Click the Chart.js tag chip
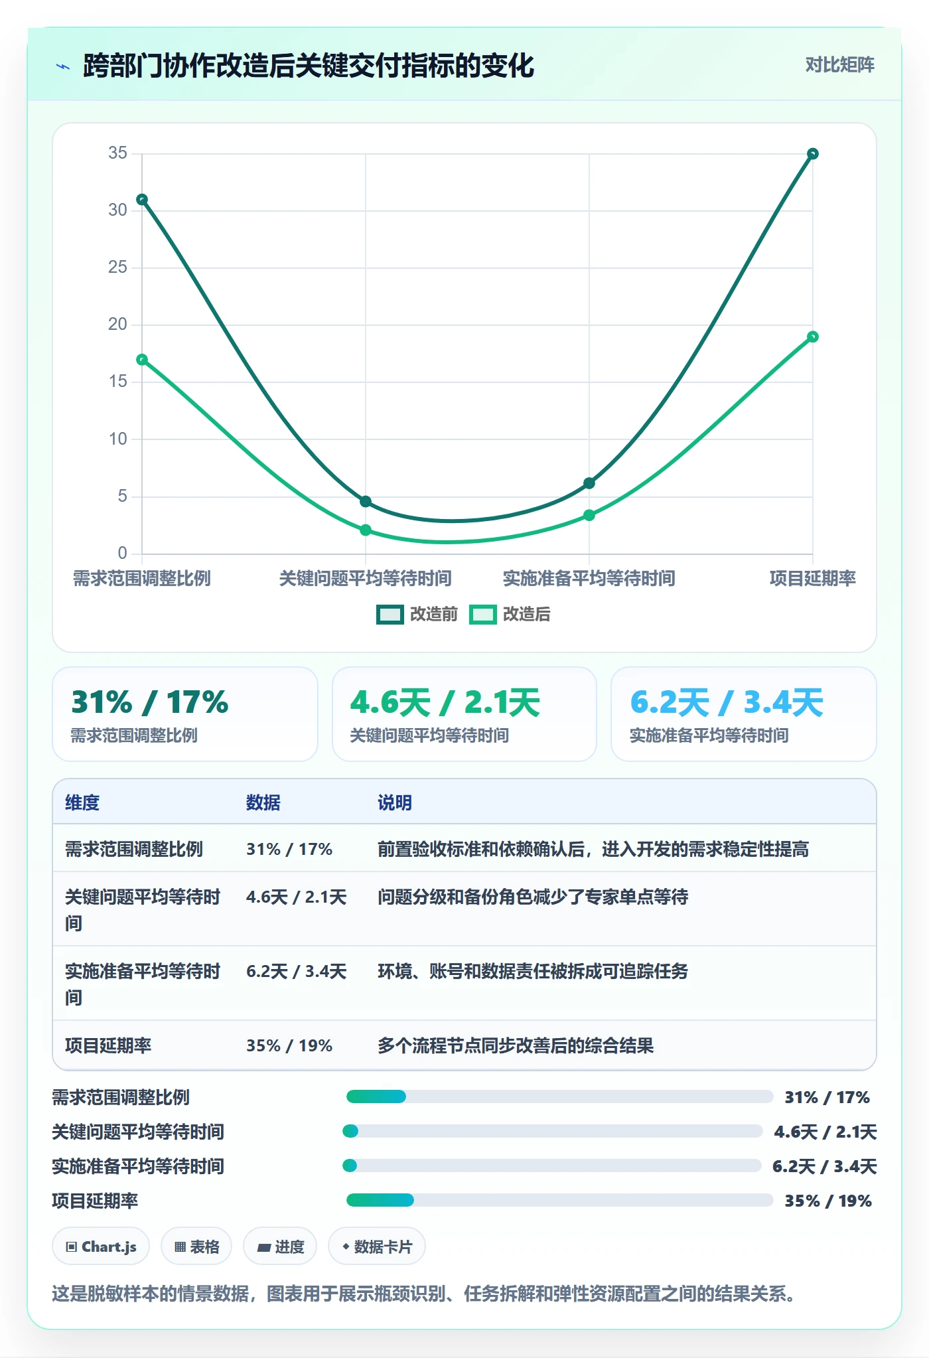 point(101,1246)
